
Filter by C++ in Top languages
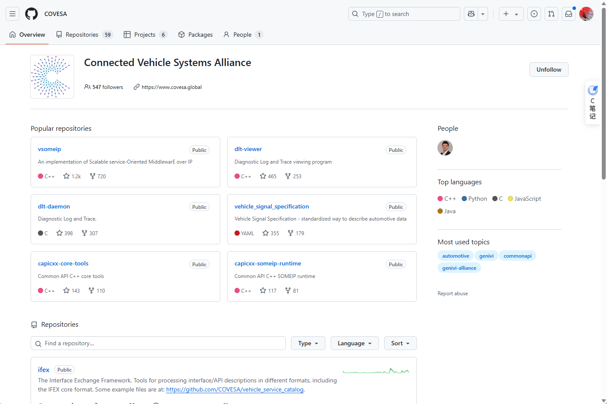(447, 199)
